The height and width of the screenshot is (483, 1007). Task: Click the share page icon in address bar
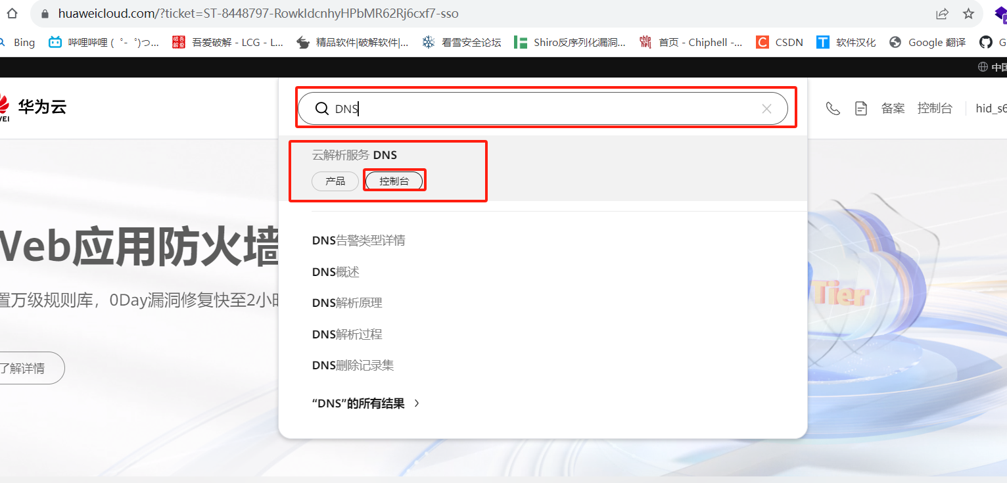[x=943, y=14]
